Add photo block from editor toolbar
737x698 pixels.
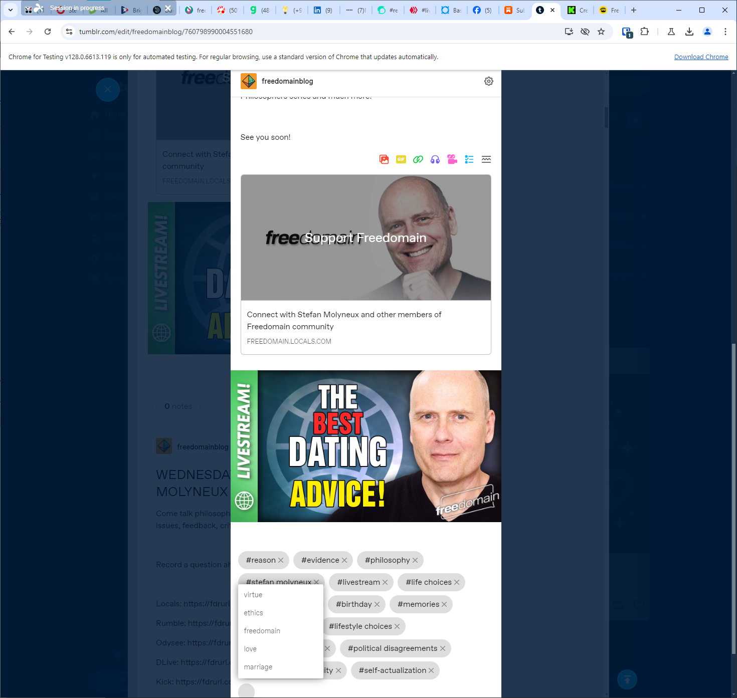[384, 159]
